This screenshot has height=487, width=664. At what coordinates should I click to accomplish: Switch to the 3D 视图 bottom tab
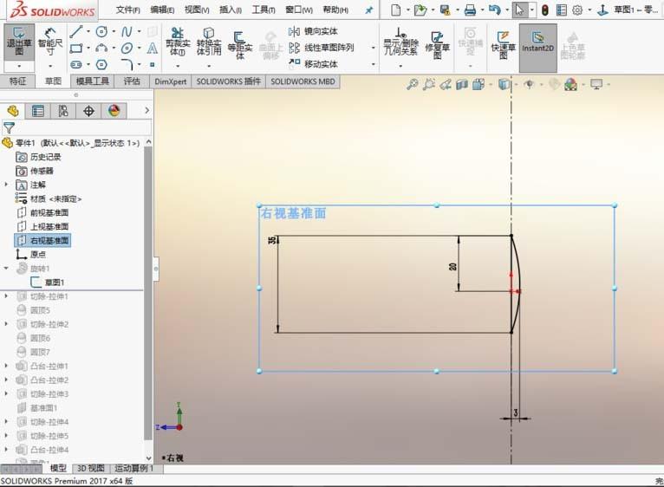tap(91, 468)
